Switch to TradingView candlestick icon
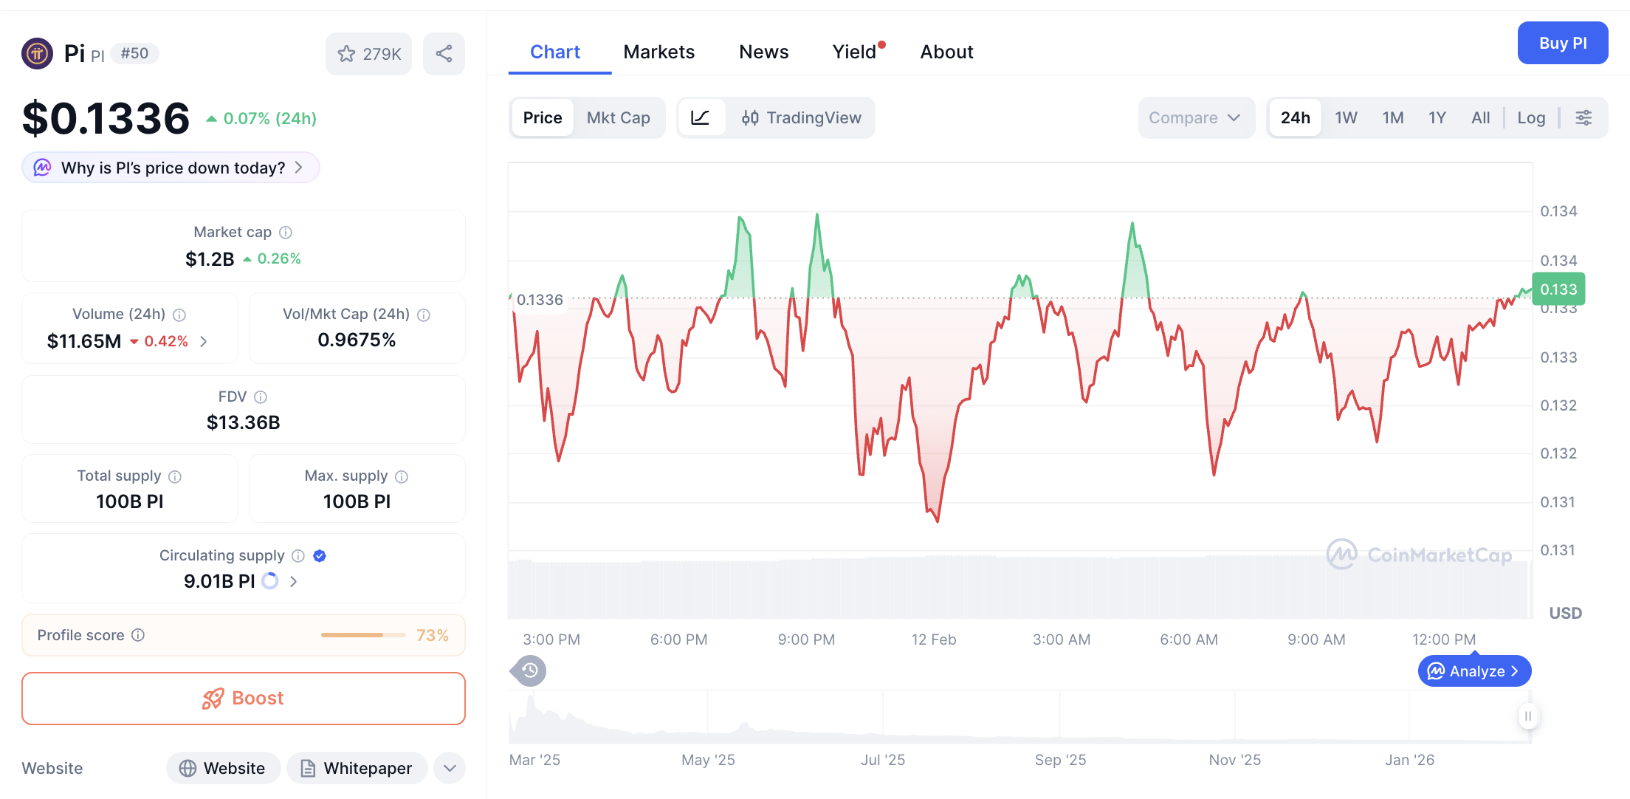 click(x=750, y=117)
